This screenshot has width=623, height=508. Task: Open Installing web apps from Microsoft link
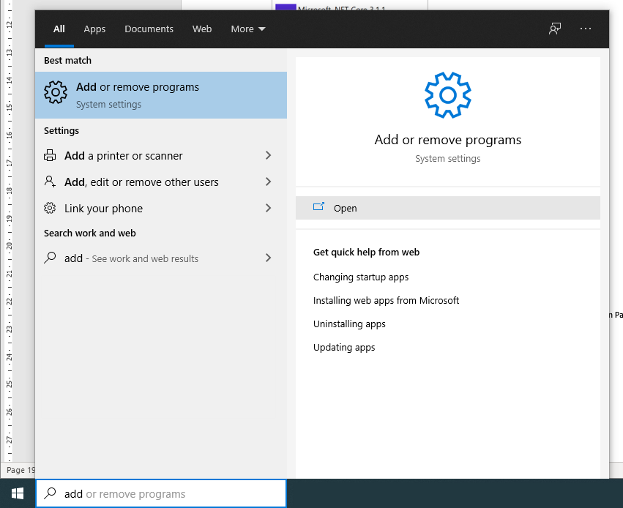click(386, 300)
